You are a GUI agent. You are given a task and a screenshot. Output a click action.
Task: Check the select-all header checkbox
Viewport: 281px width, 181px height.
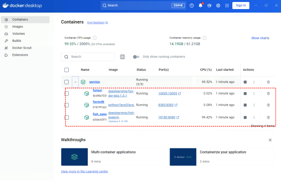click(66, 70)
